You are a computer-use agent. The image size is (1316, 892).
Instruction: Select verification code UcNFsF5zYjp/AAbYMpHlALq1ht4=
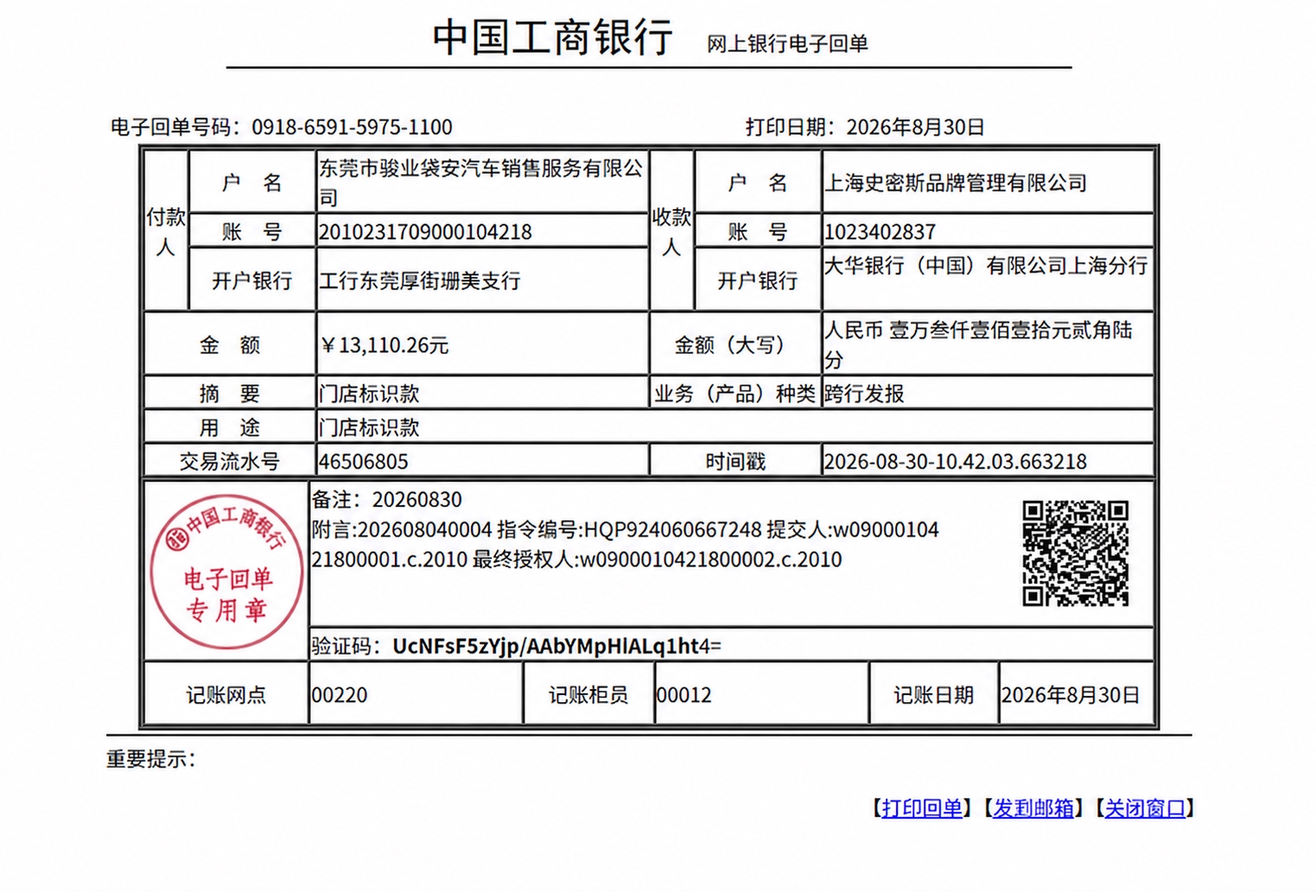556,646
